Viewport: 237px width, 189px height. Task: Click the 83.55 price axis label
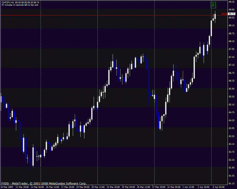pos(232,136)
